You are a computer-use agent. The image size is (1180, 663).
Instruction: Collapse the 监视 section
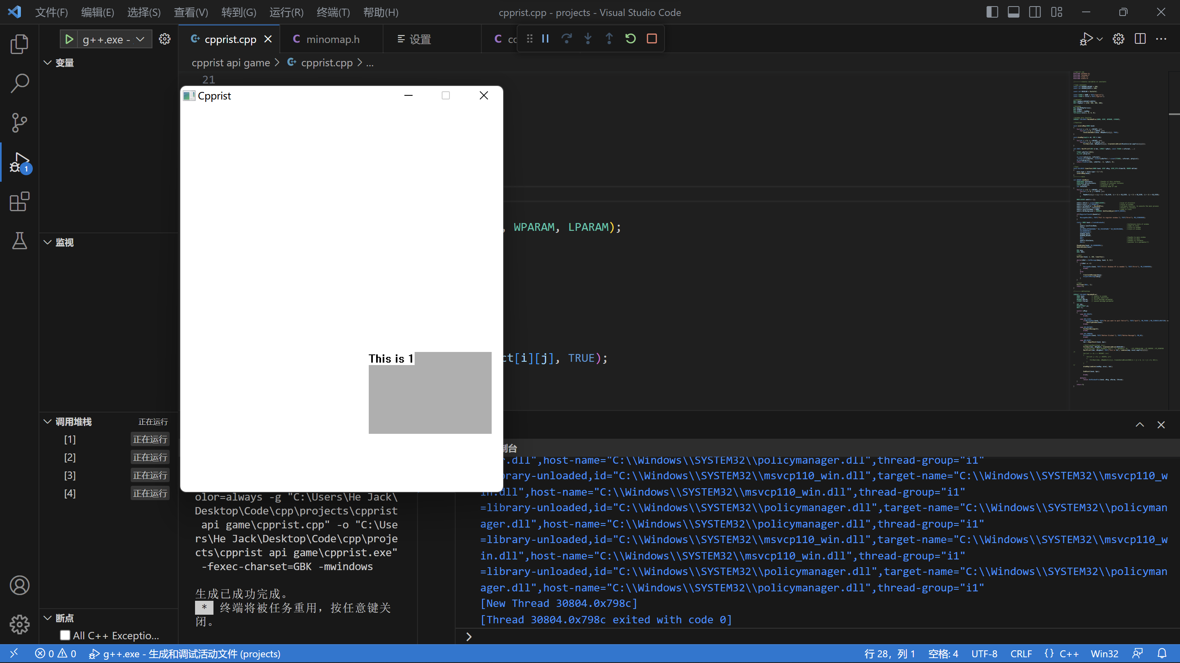(48, 242)
